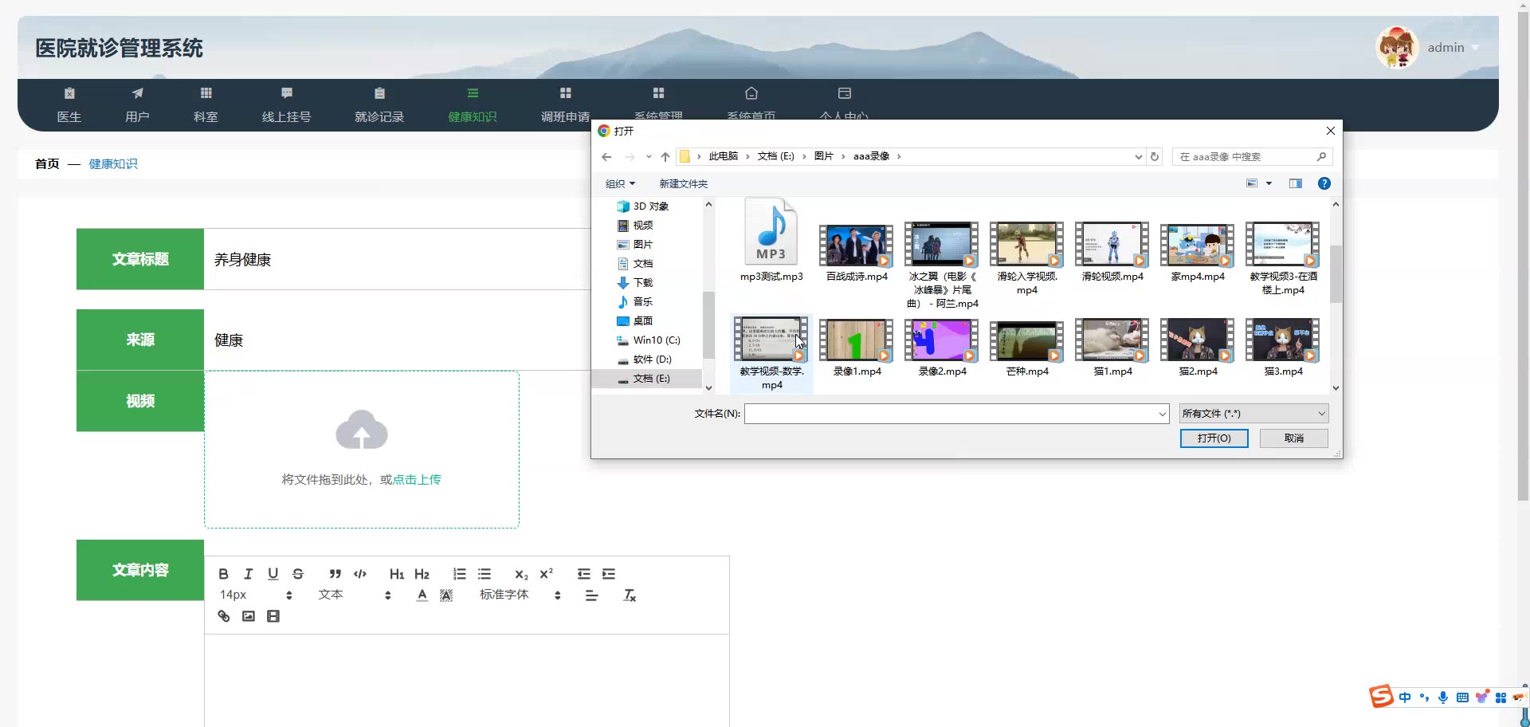Open the file type filter dropdown

[x=1253, y=414]
